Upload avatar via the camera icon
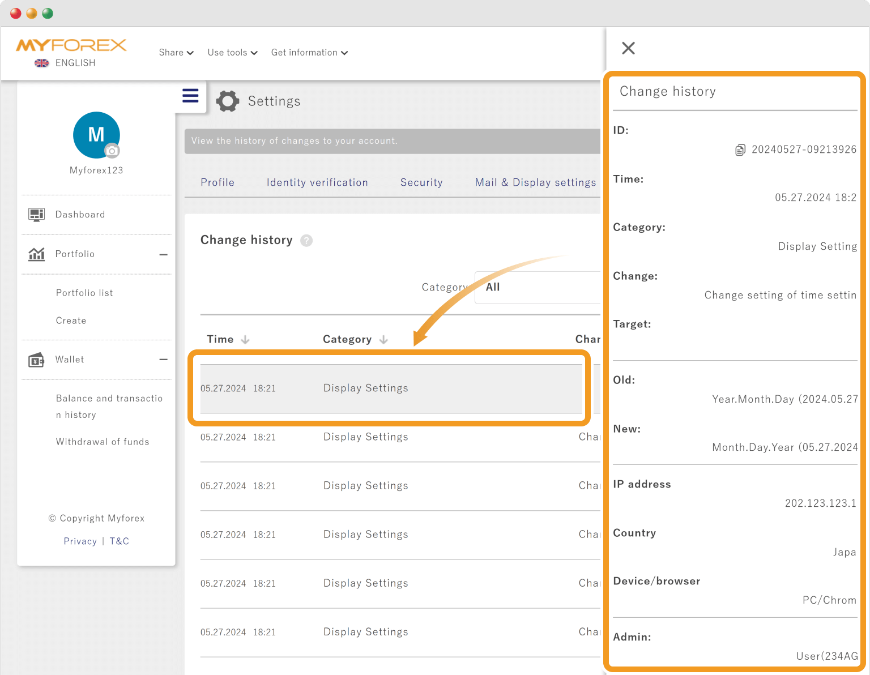Image resolution: width=870 pixels, height=675 pixels. (112, 151)
